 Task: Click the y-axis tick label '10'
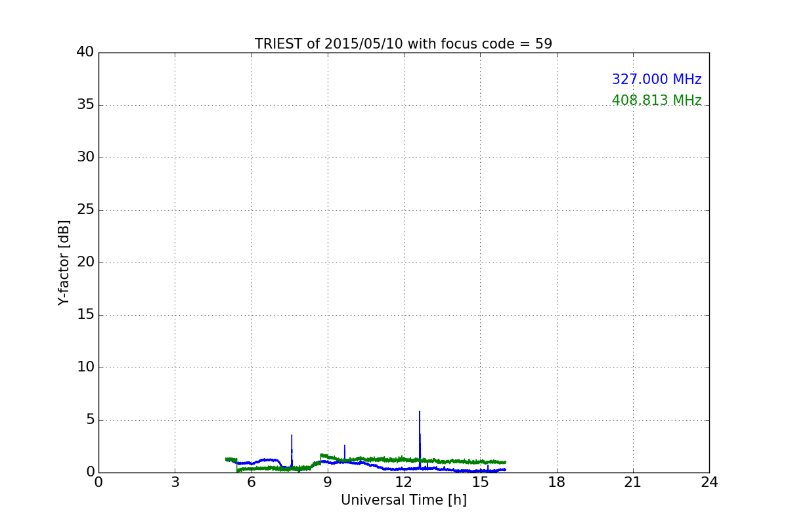tap(85, 367)
